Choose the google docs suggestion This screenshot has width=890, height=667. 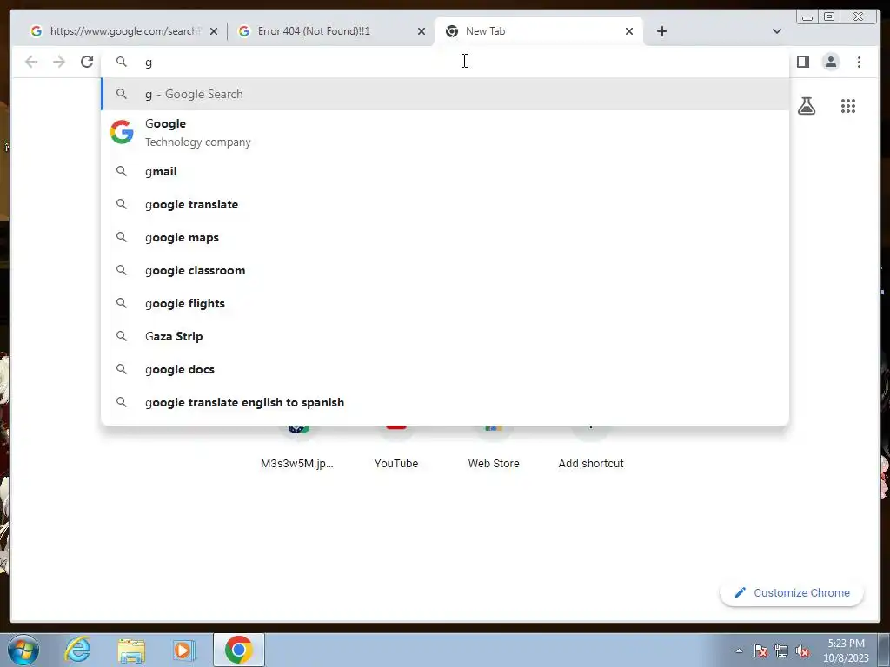pyautogui.click(x=445, y=369)
